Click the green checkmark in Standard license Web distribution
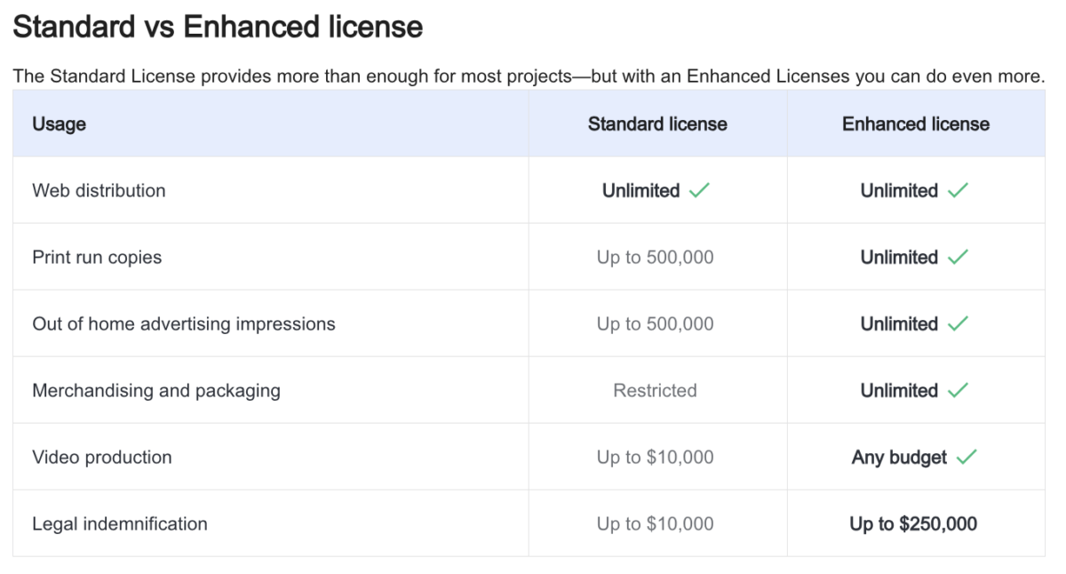Screen dimensions: 1066x574 pos(699,191)
